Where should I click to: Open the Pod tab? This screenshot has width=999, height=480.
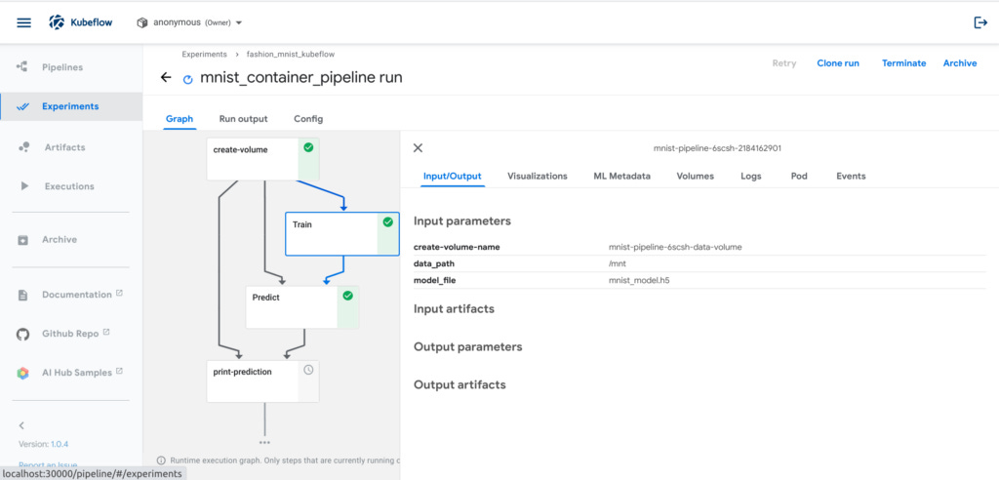click(x=799, y=176)
